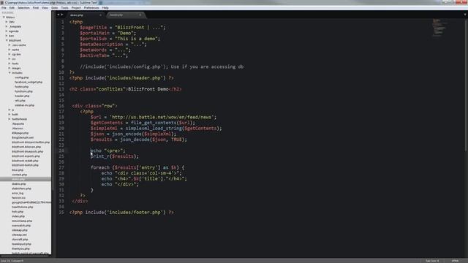Open the Tools menu
The image size is (468, 263).
65,8
